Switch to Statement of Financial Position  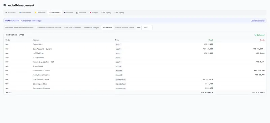pos(49,28)
